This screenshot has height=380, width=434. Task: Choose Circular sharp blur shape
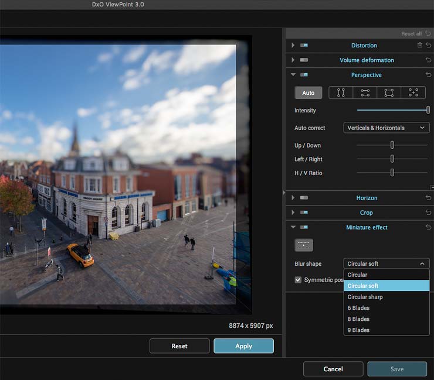coord(386,297)
